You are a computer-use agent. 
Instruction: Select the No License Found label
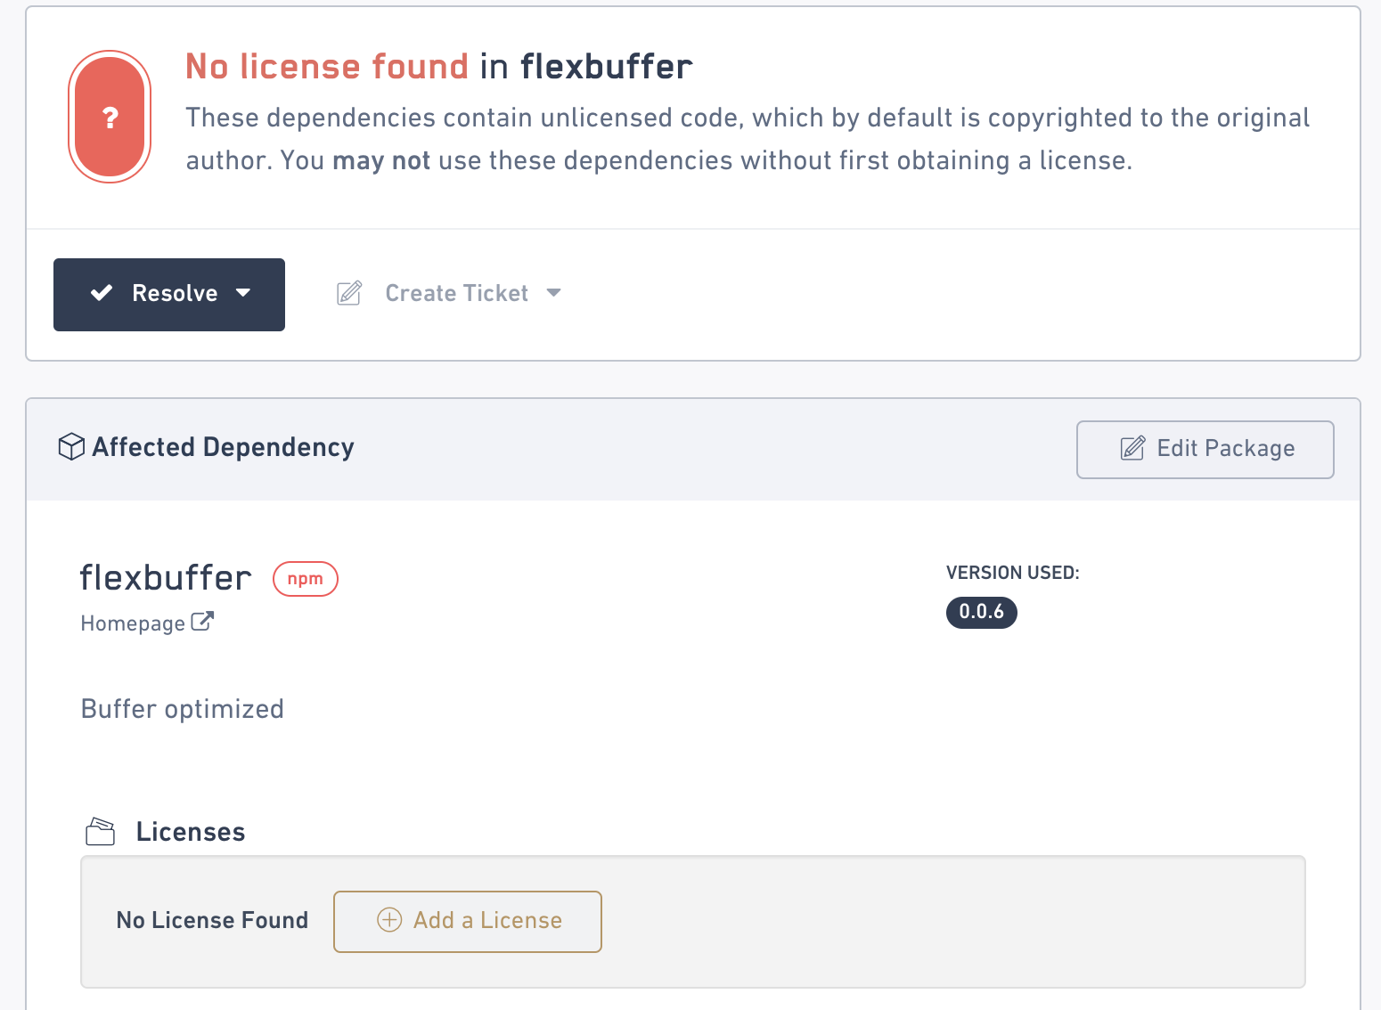[212, 920]
